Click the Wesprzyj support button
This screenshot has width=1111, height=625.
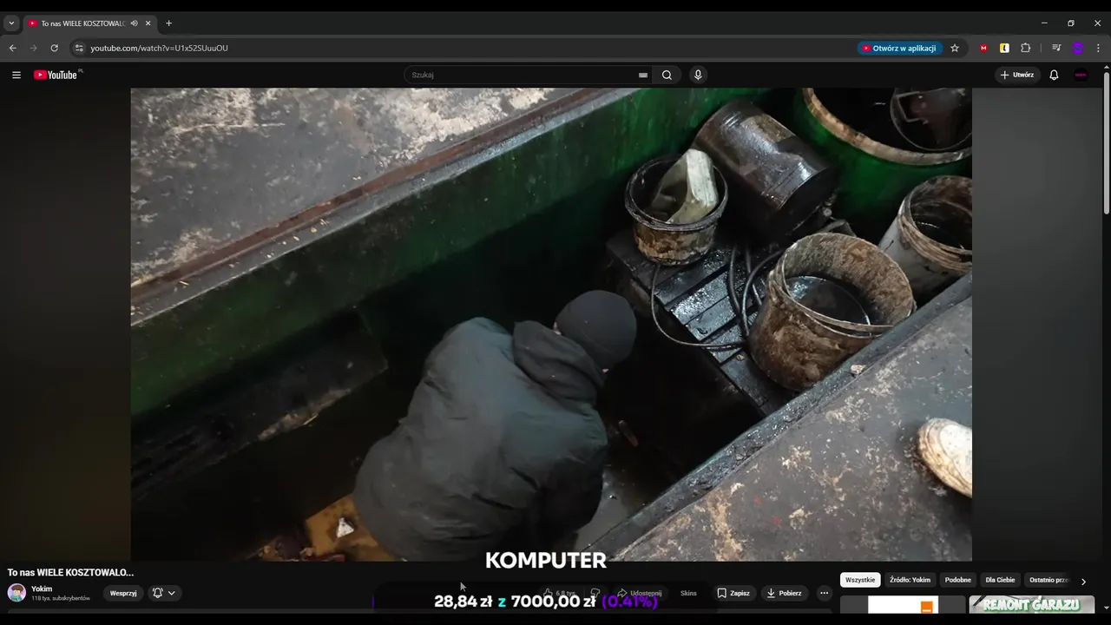123,593
